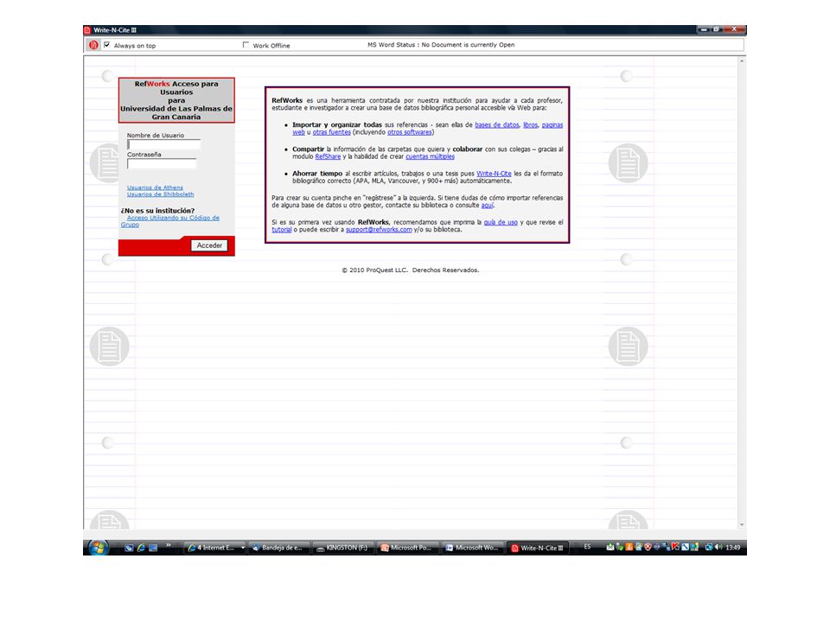Click the aquí link
The width and height of the screenshot is (830, 622).
[487, 206]
